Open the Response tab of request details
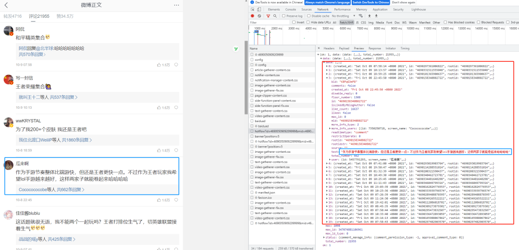Viewport: 519px width, 250px height. [x=375, y=48]
